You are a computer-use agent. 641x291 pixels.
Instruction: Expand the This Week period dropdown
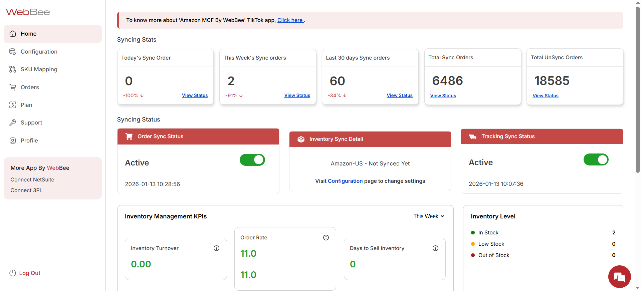[x=429, y=216]
